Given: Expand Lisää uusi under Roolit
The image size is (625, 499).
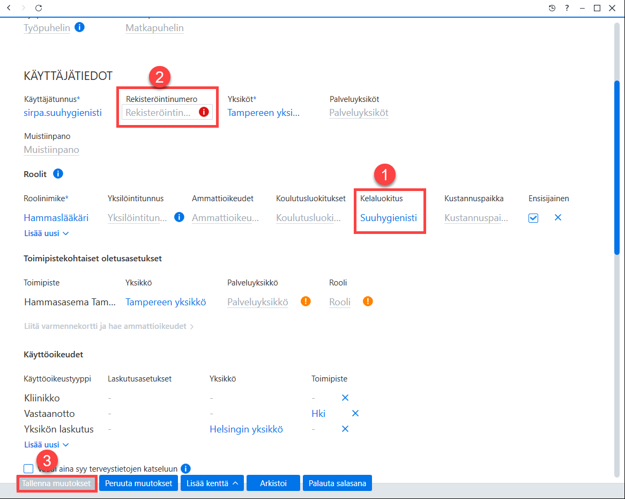Looking at the screenshot, I should (46, 233).
